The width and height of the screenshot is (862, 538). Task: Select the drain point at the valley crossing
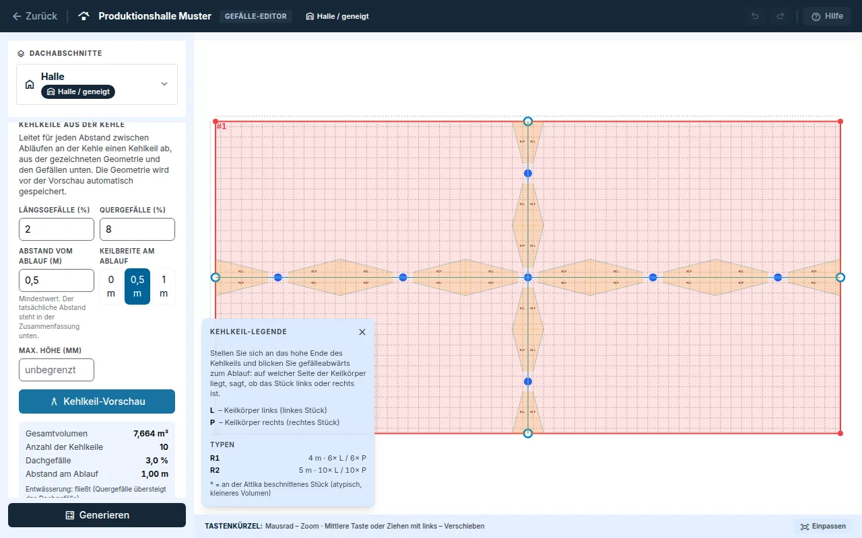(x=528, y=277)
